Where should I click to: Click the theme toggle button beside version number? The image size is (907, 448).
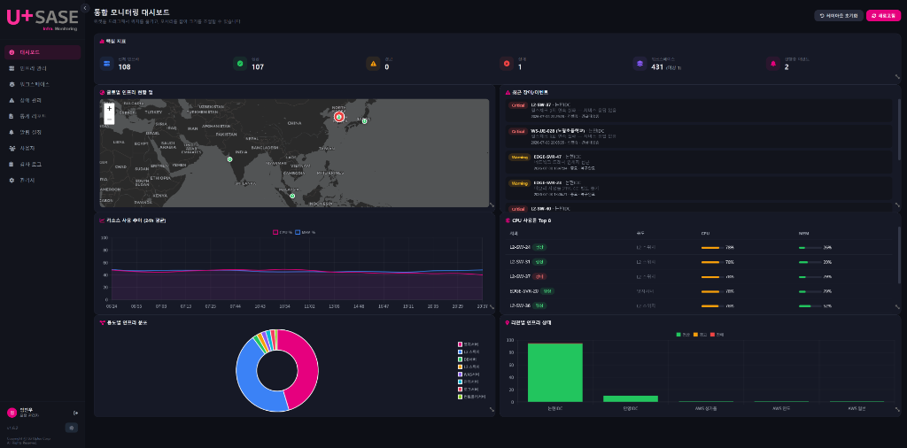tap(72, 428)
